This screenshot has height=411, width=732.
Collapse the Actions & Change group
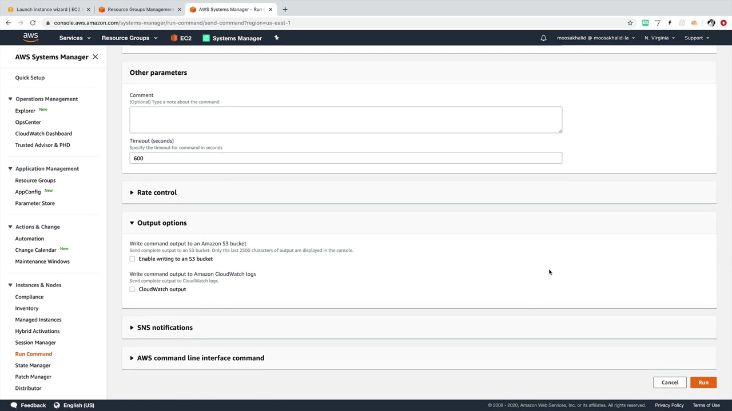(x=10, y=227)
